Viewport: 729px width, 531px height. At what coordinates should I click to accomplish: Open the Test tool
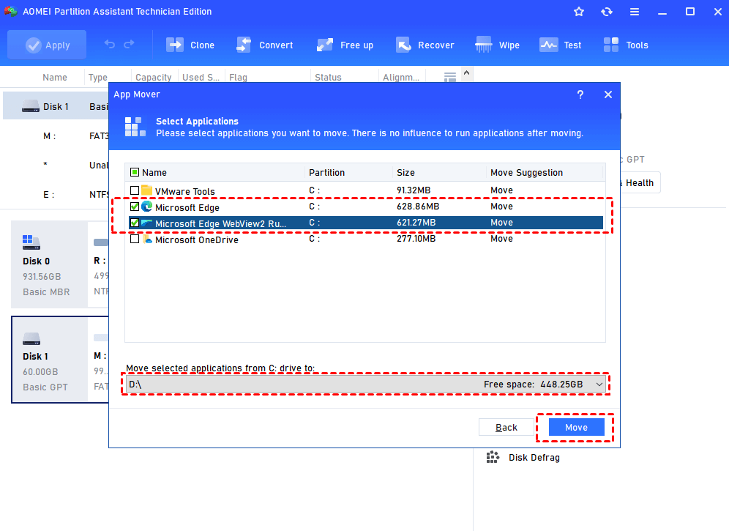(x=560, y=45)
